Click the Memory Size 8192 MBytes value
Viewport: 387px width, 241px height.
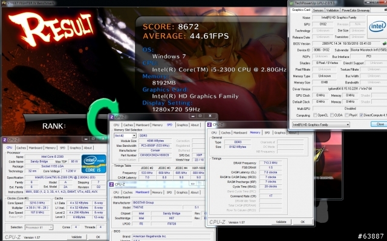(237, 147)
